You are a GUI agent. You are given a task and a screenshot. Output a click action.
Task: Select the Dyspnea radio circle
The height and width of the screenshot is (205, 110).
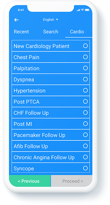[85, 79]
